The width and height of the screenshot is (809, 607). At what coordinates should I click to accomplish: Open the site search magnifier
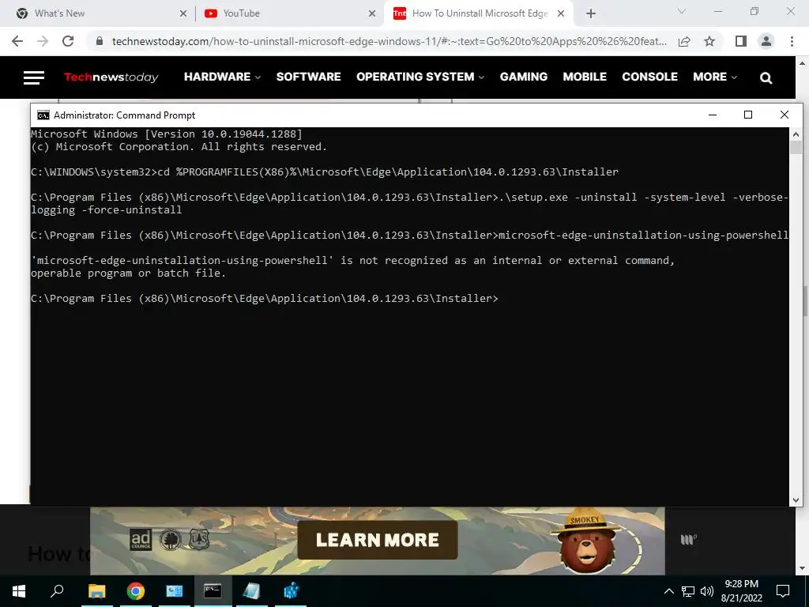coord(766,78)
